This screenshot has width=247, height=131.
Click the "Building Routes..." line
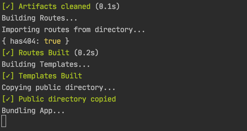(x=39, y=18)
